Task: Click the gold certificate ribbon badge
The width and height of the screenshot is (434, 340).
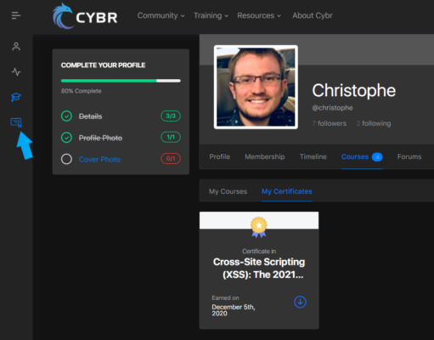Action: (259, 227)
